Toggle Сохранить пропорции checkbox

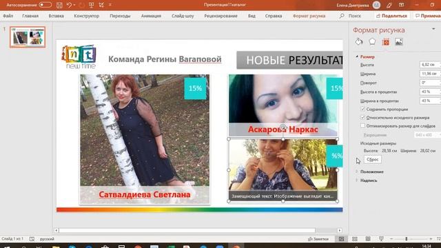pos(363,109)
